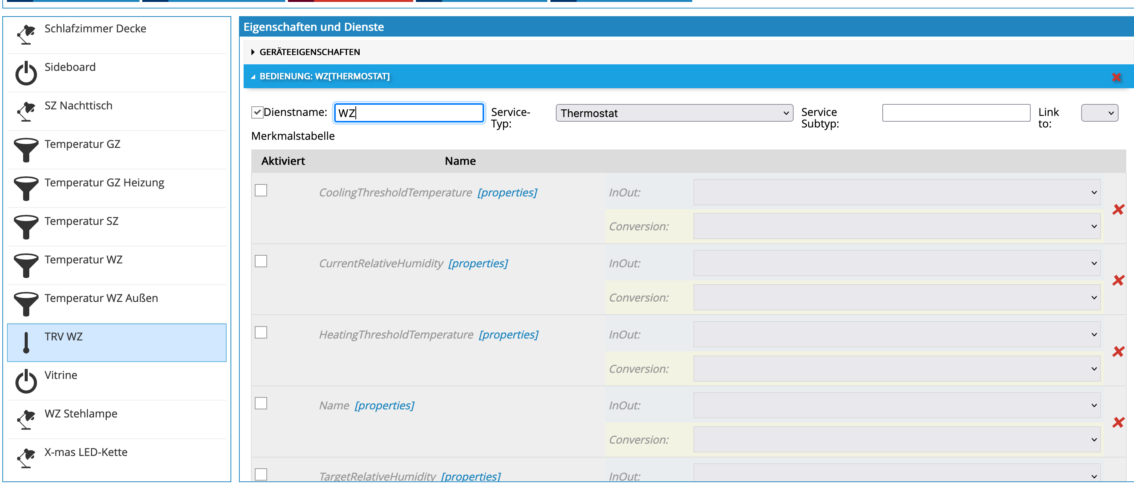The image size is (1134, 486).
Task: Select WZ Stehlampe in device list
Action: pyautogui.click(x=117, y=420)
